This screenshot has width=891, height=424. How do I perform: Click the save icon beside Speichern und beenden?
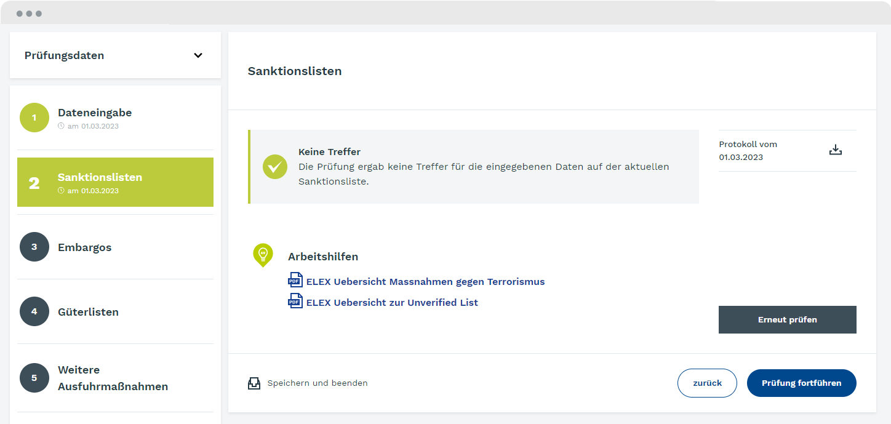pyautogui.click(x=254, y=383)
